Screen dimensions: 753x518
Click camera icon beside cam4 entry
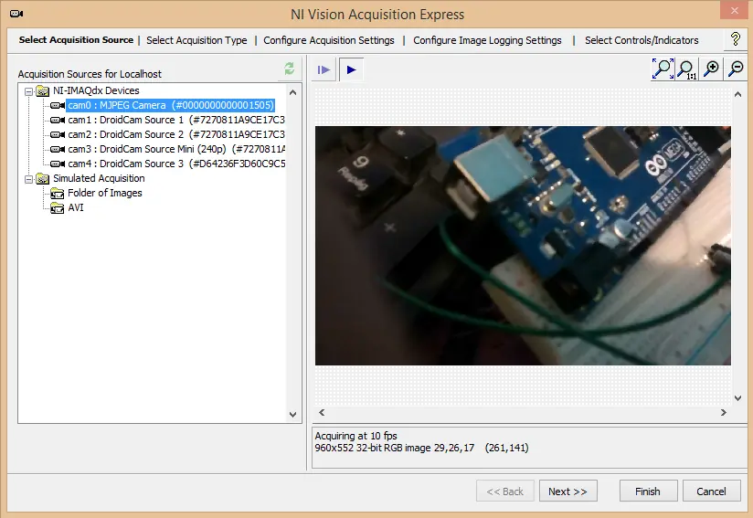[58, 164]
